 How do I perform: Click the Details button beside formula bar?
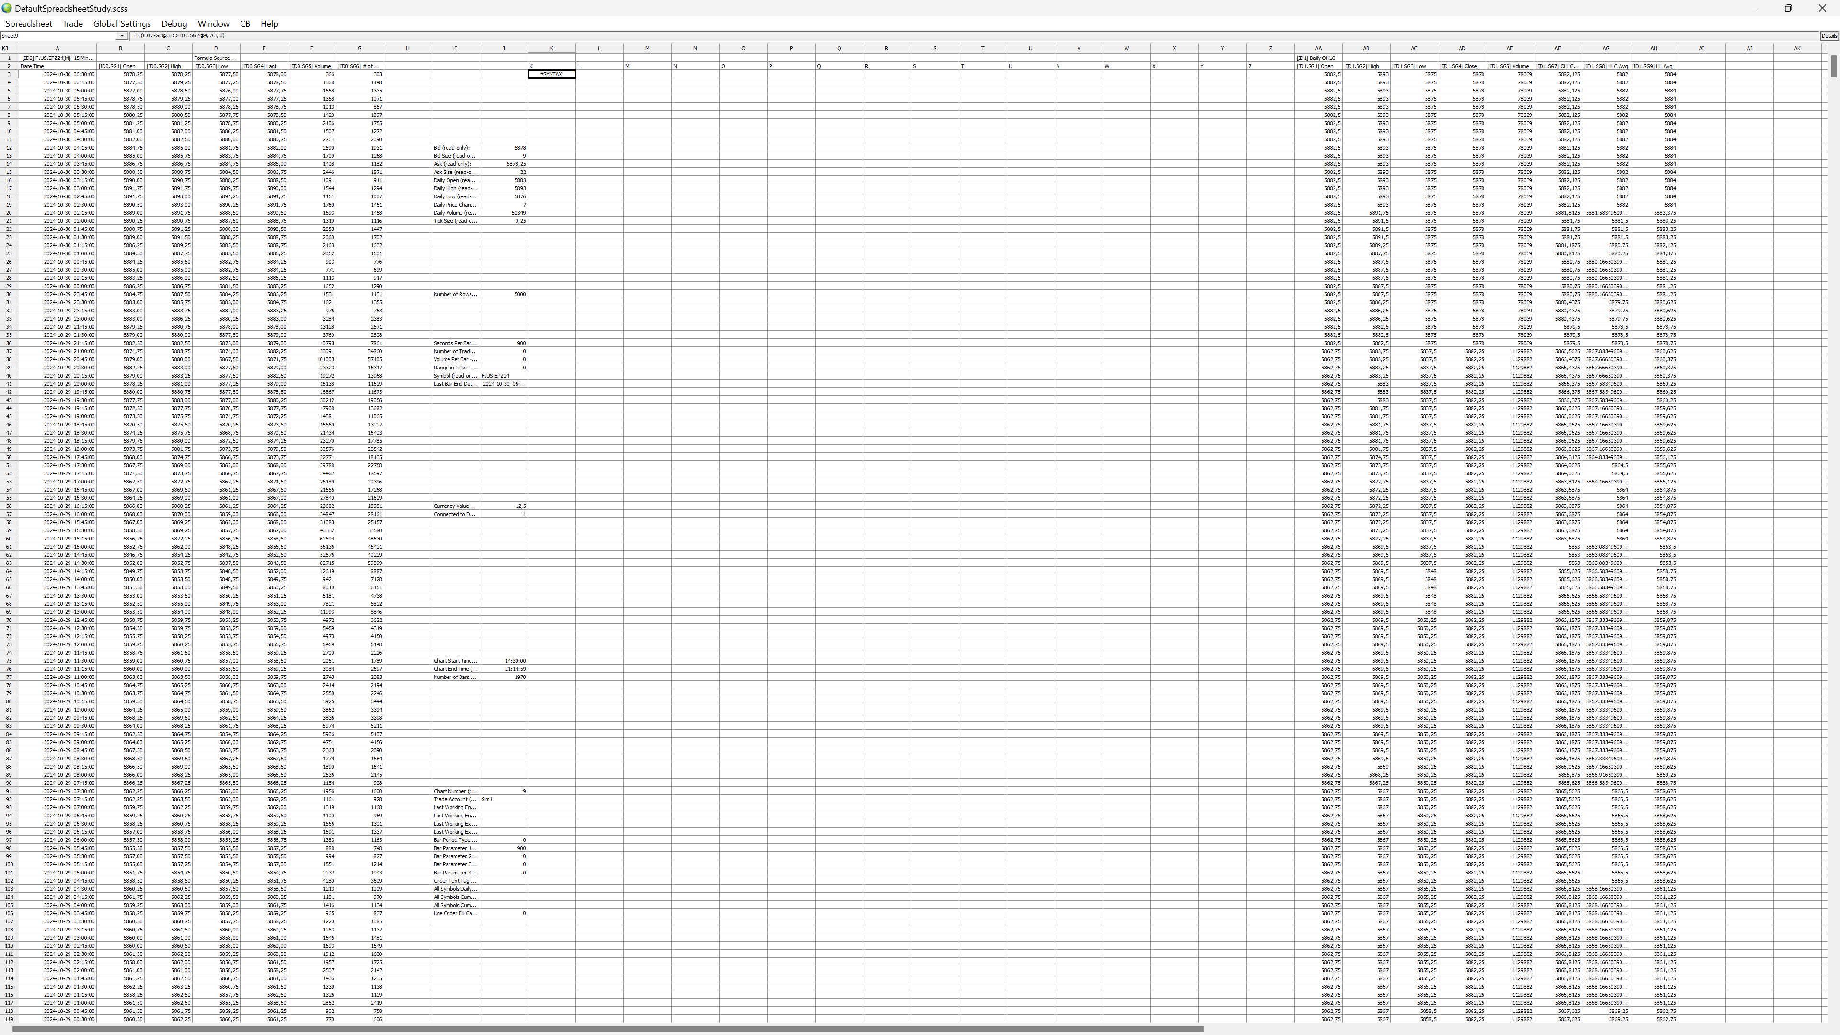coord(1828,36)
